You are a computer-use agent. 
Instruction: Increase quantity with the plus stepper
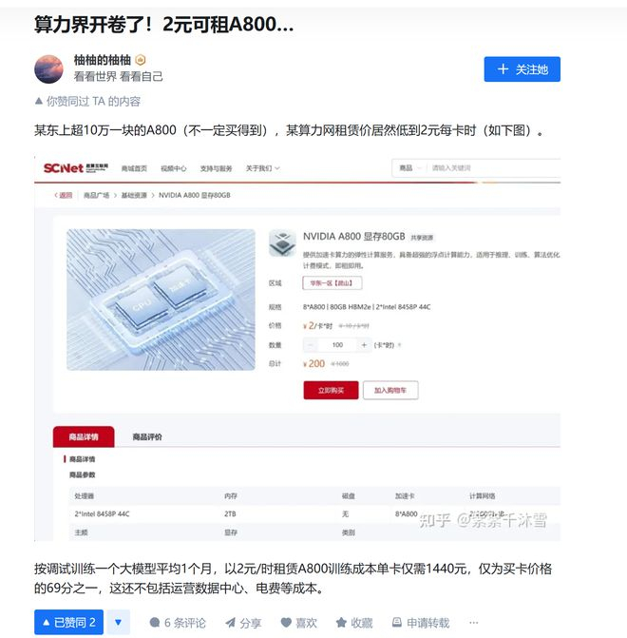point(364,345)
